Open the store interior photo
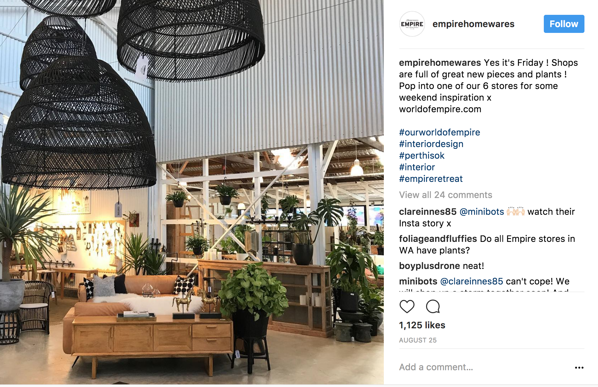This screenshot has height=387, width=598. click(x=192, y=192)
